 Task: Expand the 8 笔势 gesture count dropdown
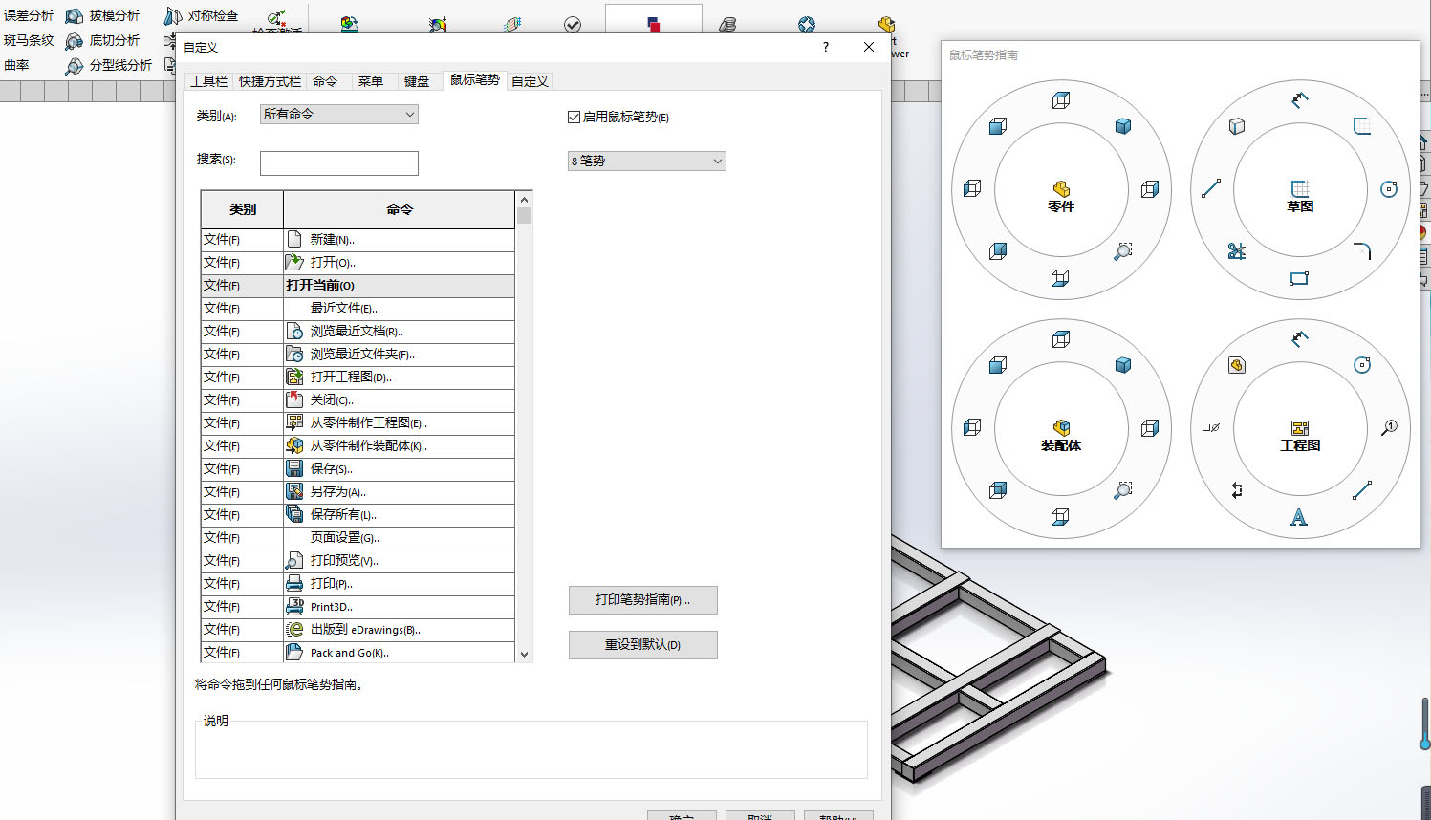pyautogui.click(x=647, y=162)
